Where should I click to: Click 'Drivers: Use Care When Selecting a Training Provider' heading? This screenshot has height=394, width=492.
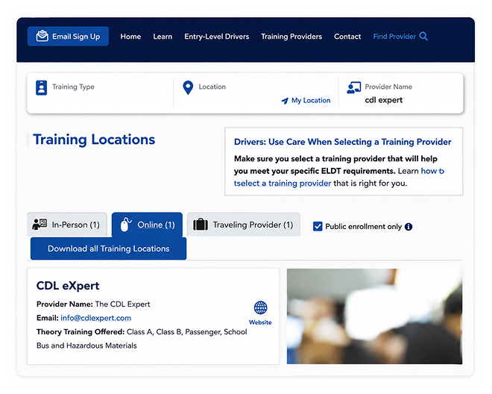[343, 142]
